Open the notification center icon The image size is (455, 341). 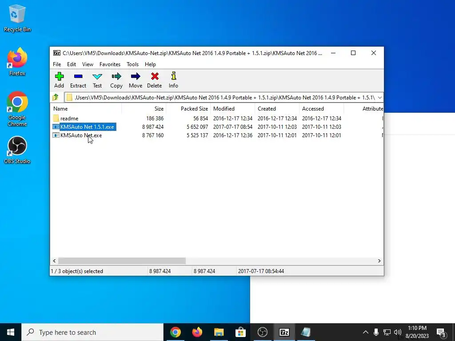[441, 332]
